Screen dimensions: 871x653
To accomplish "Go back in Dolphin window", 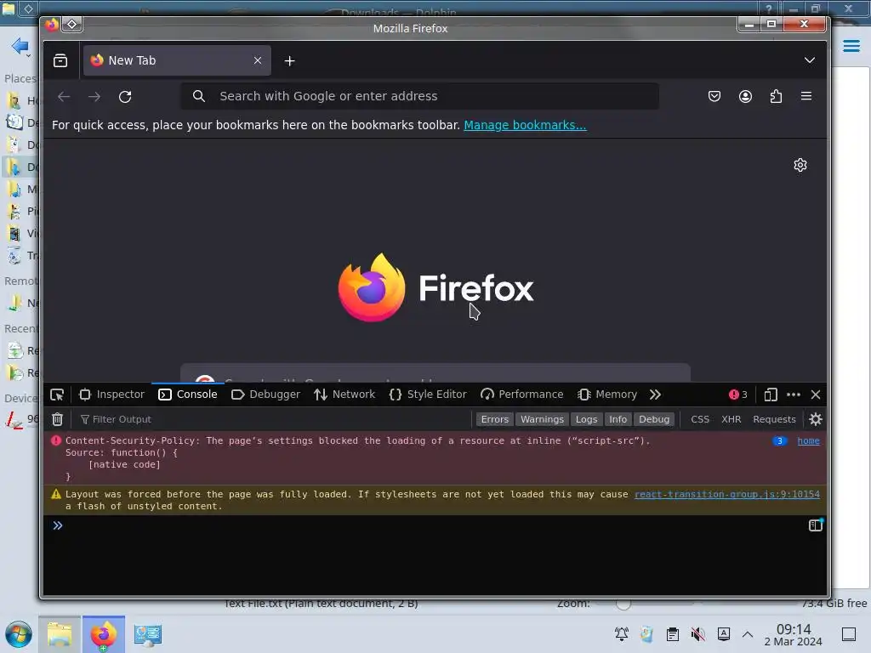I will [x=20, y=46].
